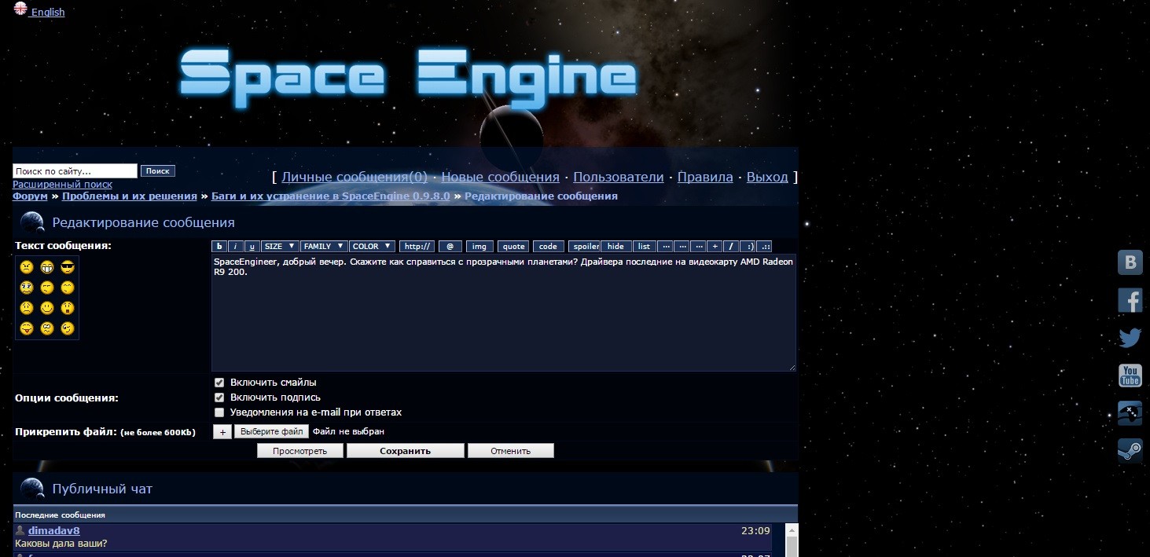This screenshot has height=557, width=1150.
Task: Toggle the 'Включить подпись' checkbox
Action: click(x=219, y=398)
